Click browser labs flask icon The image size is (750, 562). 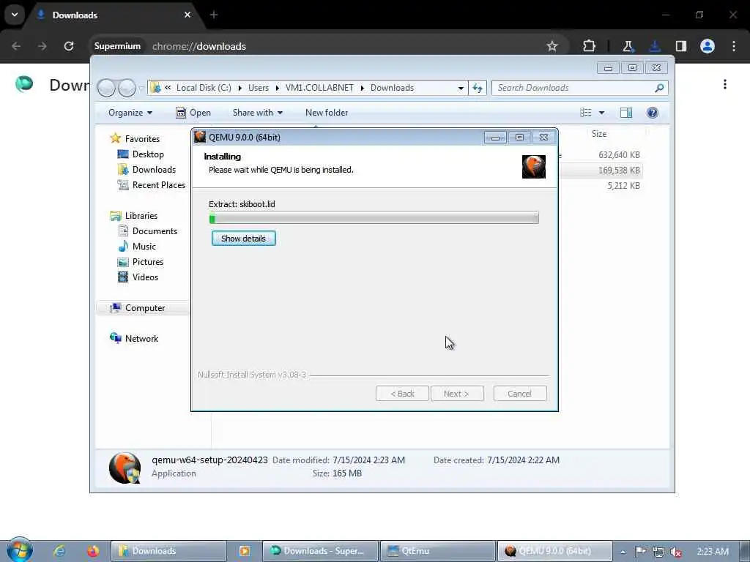pos(628,46)
